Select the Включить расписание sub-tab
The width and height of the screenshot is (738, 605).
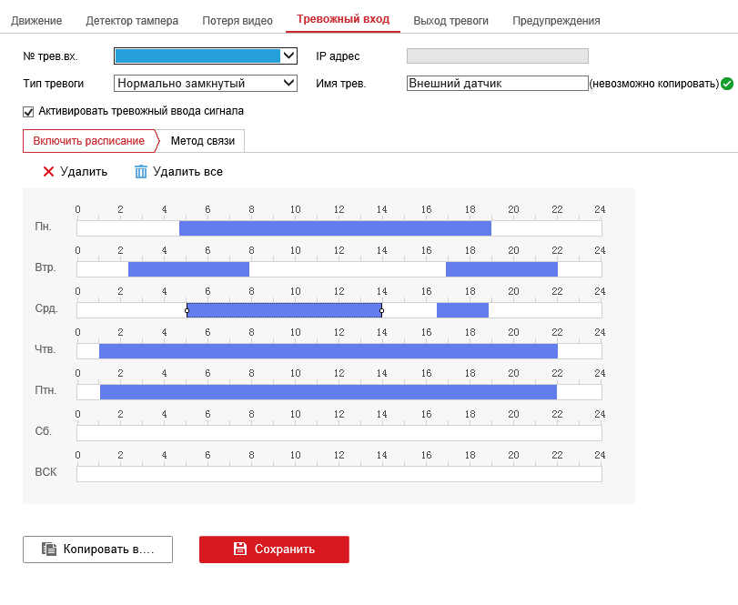[x=89, y=141]
